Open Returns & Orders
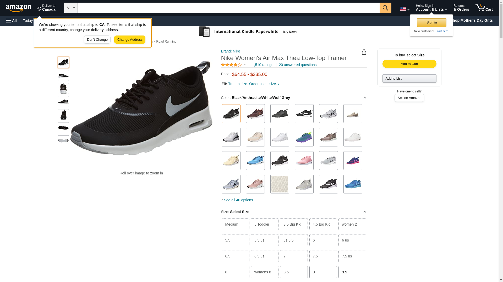The width and height of the screenshot is (503, 282). [x=461, y=8]
